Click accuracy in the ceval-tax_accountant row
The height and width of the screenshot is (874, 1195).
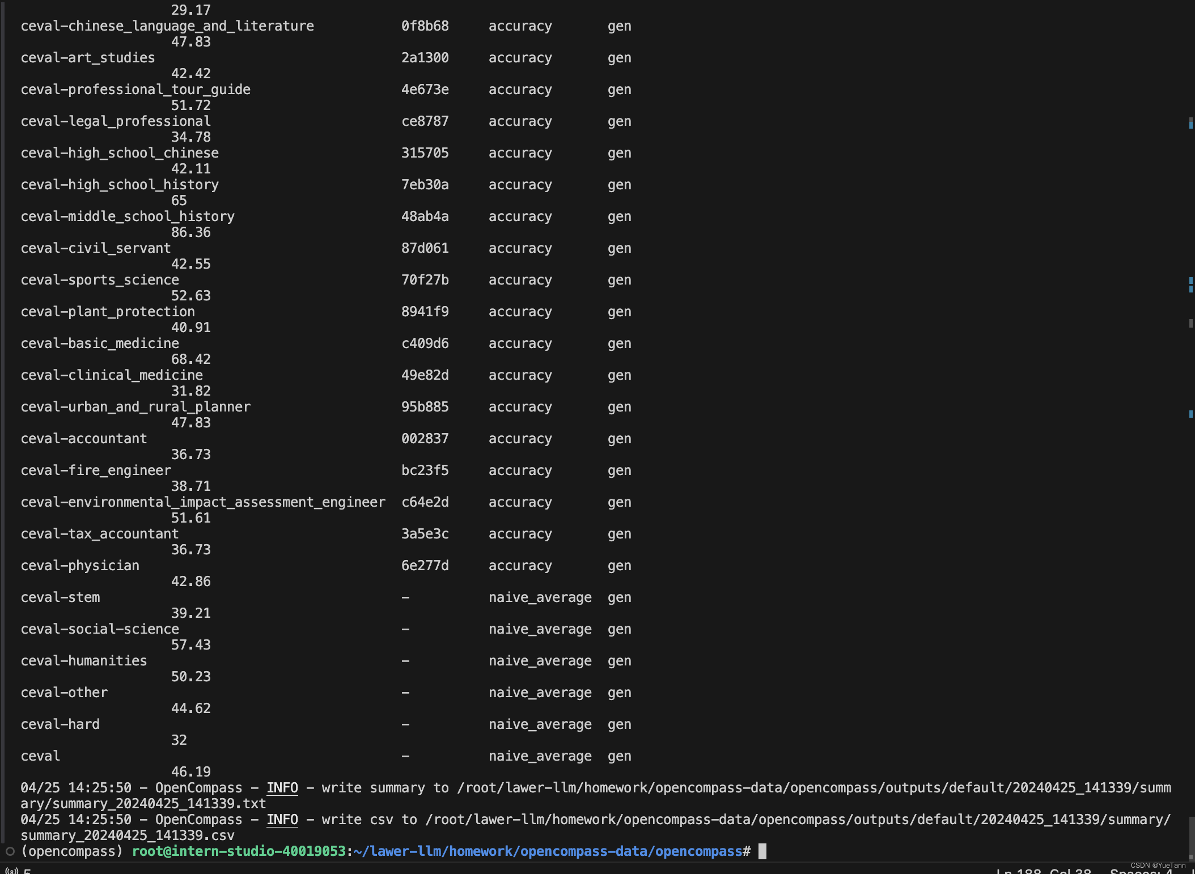click(520, 534)
